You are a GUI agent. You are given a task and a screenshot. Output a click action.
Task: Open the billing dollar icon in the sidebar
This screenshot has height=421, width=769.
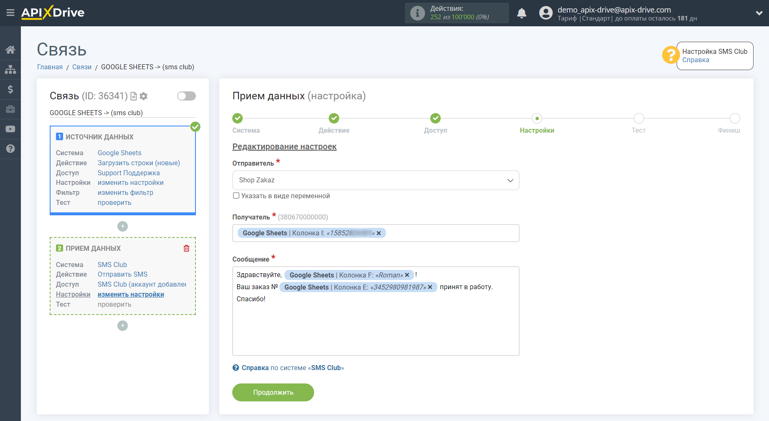10,89
